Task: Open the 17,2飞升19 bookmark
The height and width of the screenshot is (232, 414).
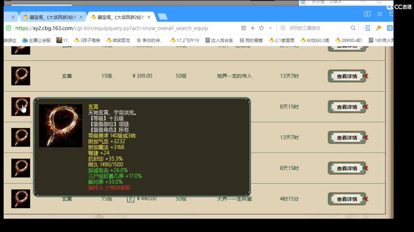Action: click(185, 40)
